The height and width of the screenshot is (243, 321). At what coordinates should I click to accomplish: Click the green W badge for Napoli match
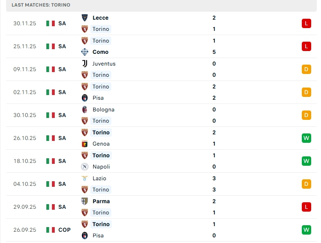306,161
